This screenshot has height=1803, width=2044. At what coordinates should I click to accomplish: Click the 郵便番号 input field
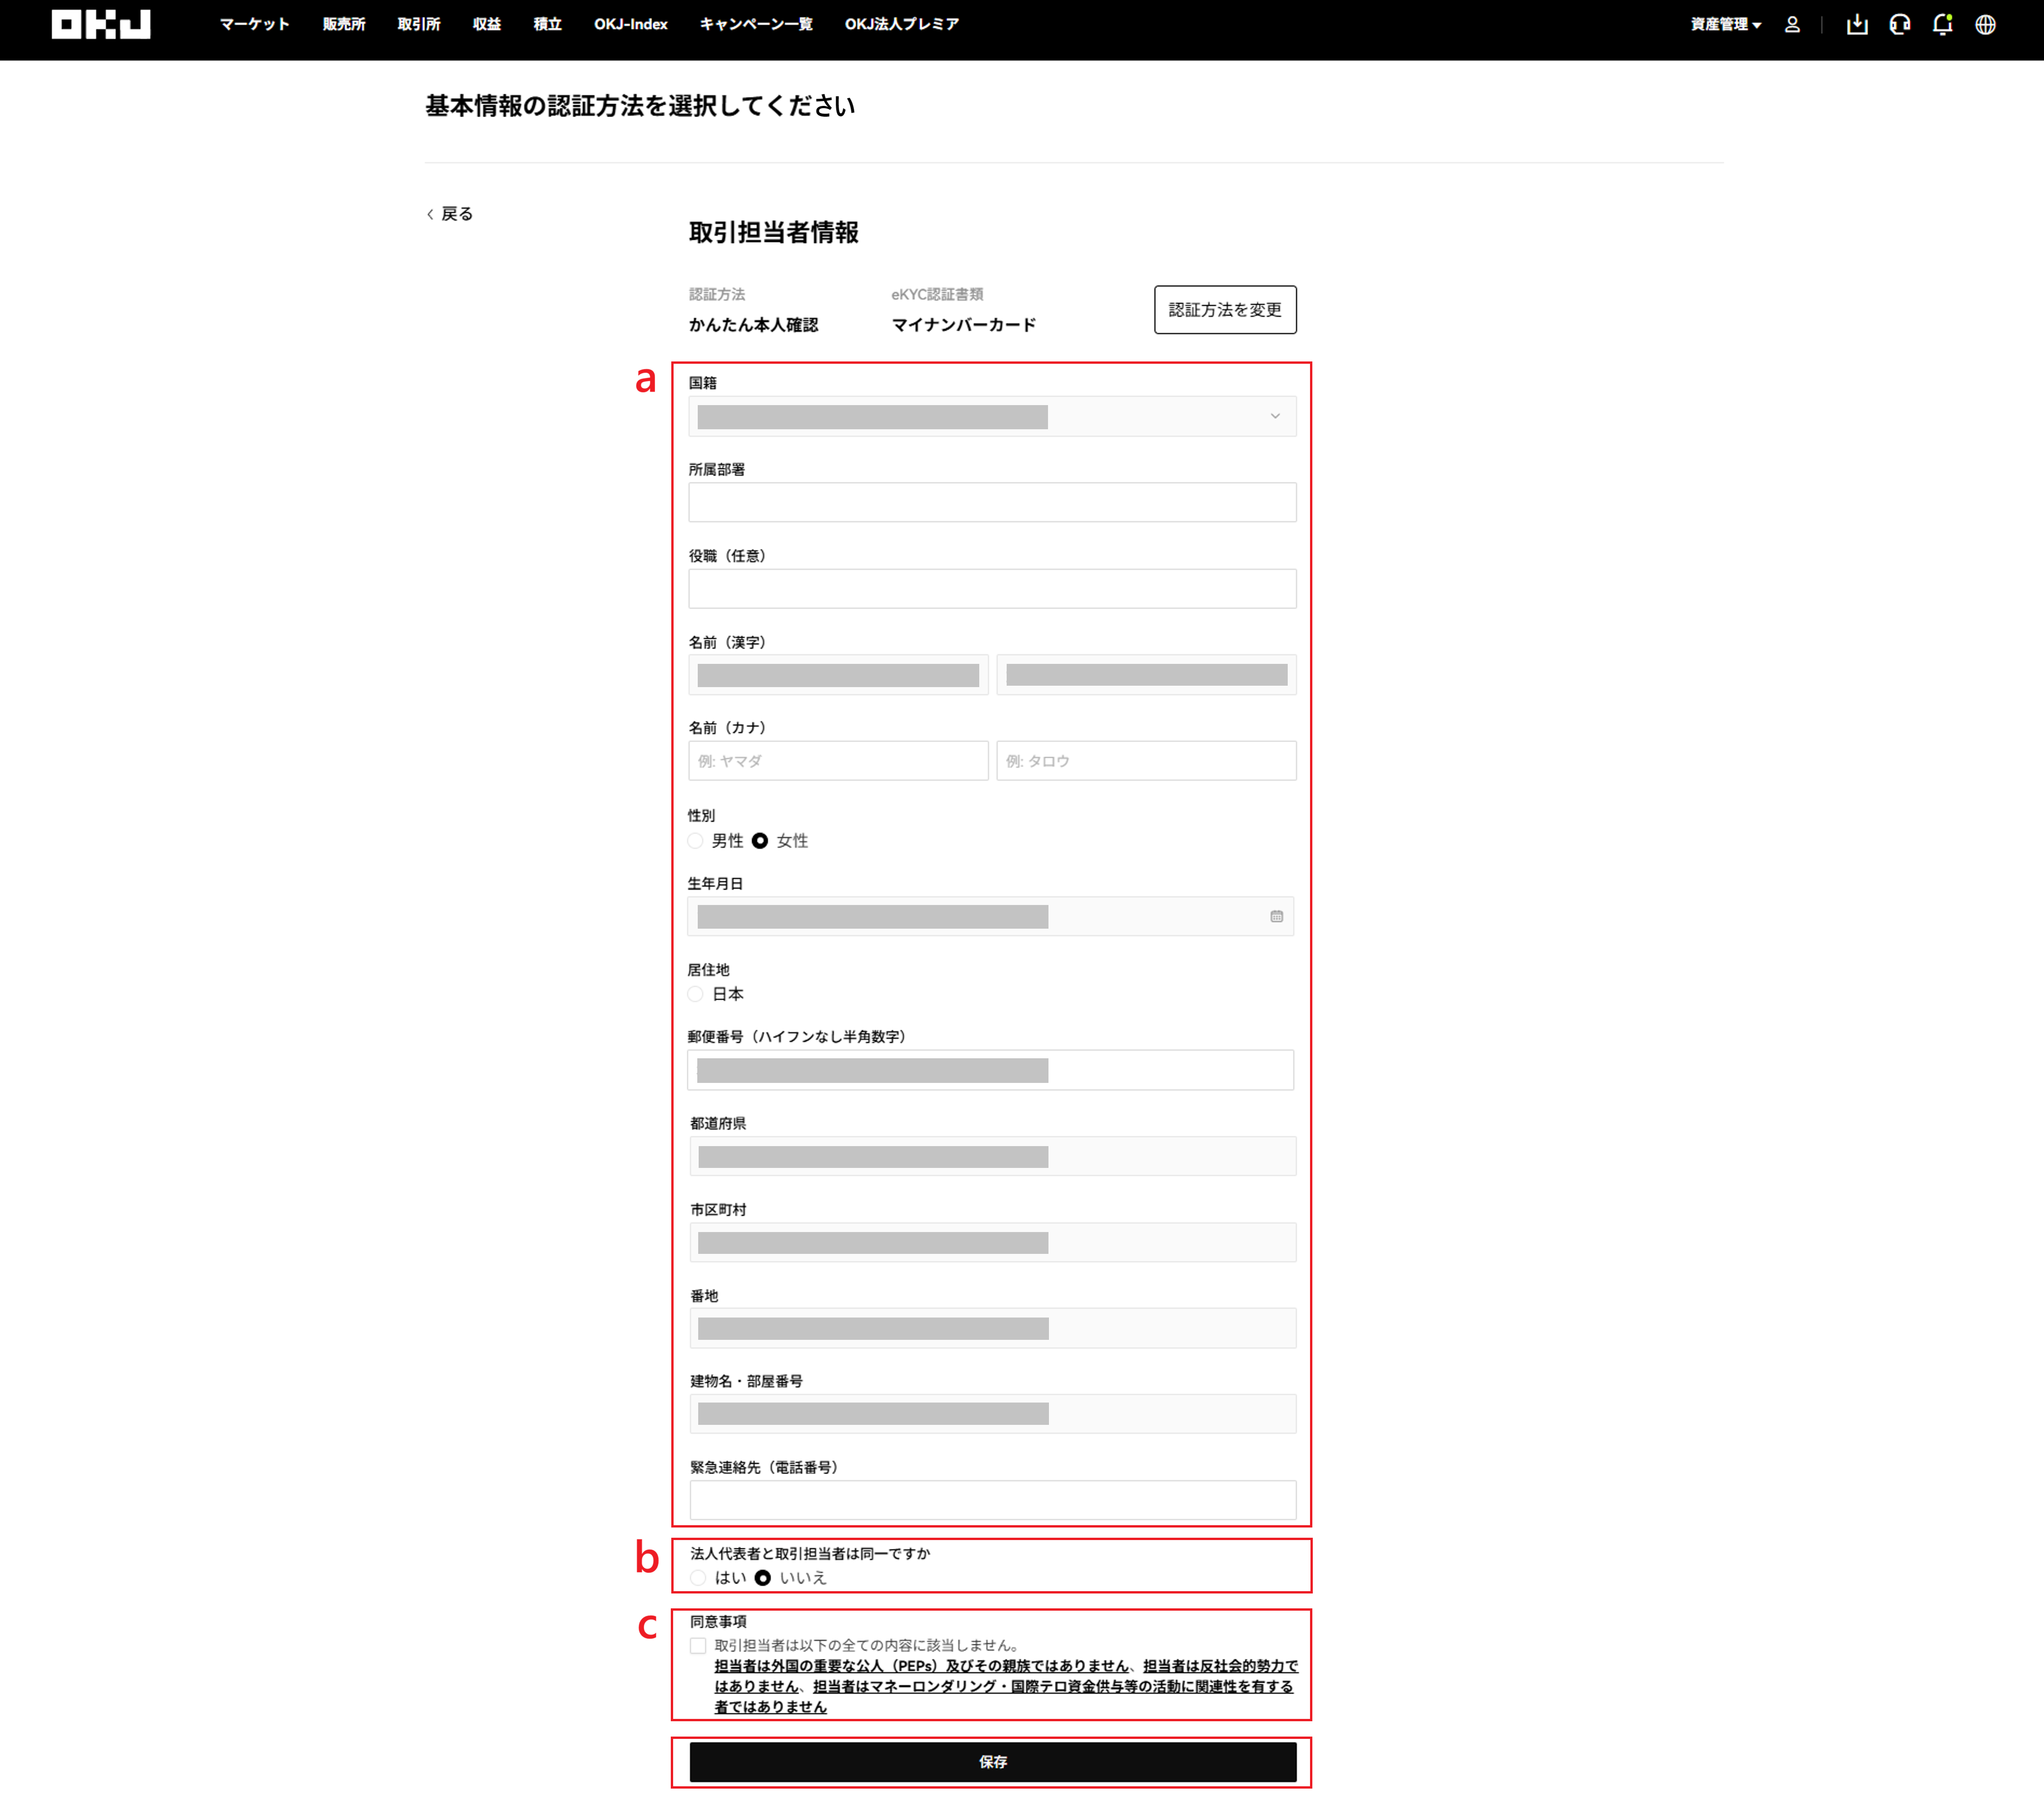(990, 1070)
